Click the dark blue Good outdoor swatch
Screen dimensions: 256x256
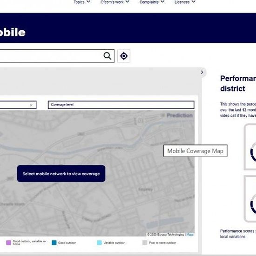pos(54,243)
